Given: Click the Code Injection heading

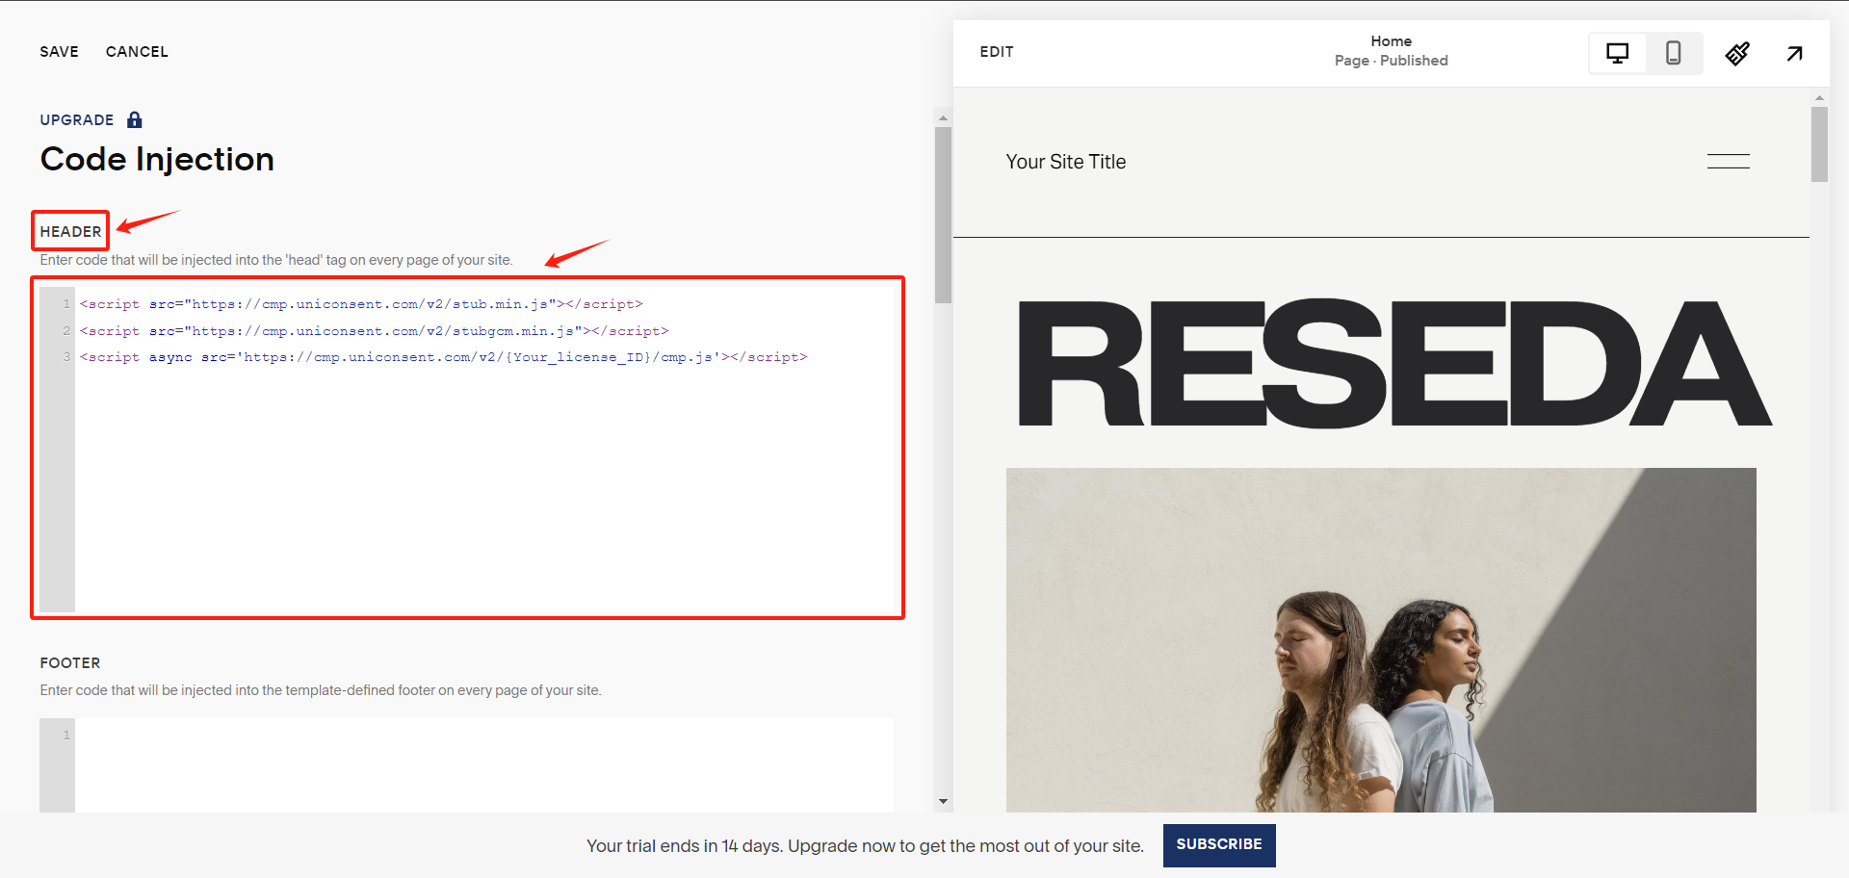Looking at the screenshot, I should (157, 160).
